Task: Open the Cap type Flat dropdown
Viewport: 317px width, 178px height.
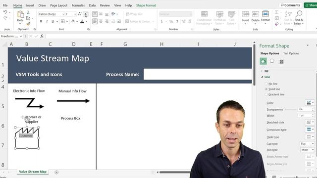Action: tap(307, 144)
